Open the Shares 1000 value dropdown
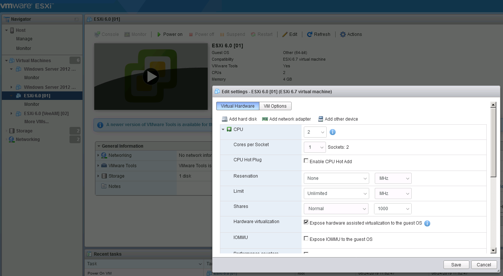Screen dimensions: 503x276 click(x=393, y=209)
